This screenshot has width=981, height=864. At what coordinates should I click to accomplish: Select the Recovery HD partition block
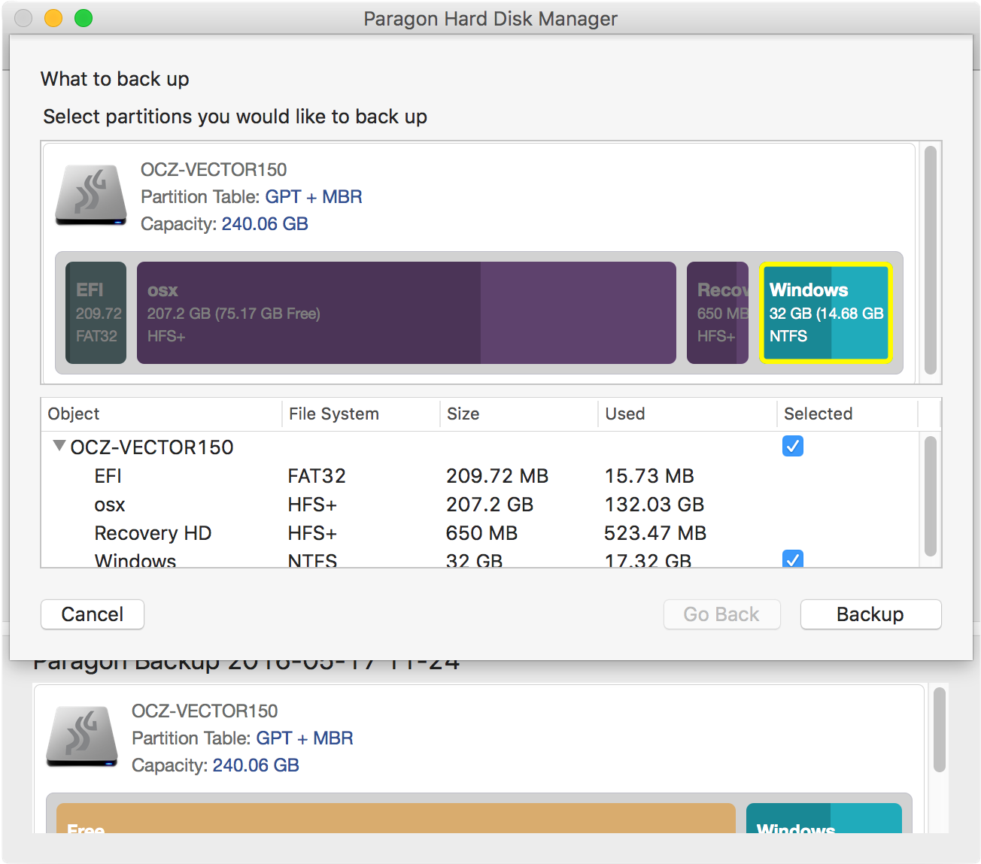click(x=717, y=313)
